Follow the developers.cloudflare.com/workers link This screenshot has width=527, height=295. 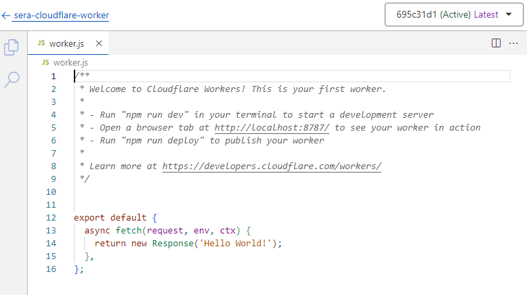pyautogui.click(x=272, y=166)
